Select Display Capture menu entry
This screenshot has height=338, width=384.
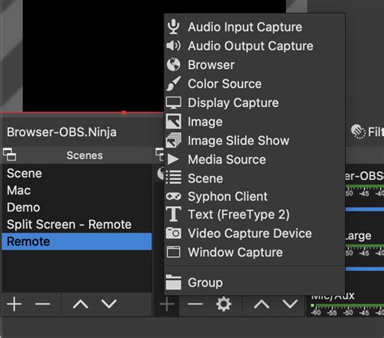click(254, 103)
